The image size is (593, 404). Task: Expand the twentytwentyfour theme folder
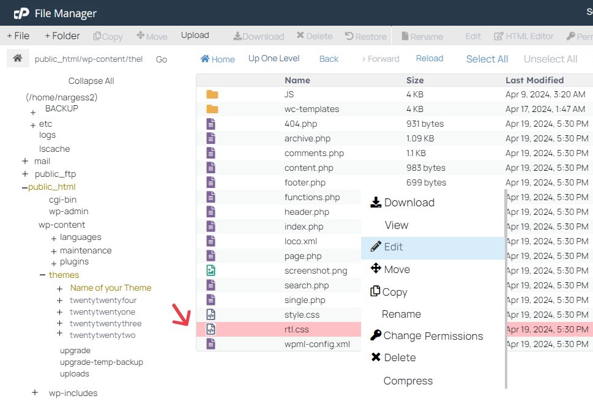(x=59, y=301)
